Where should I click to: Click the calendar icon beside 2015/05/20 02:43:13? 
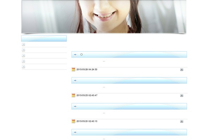[x=73, y=121]
